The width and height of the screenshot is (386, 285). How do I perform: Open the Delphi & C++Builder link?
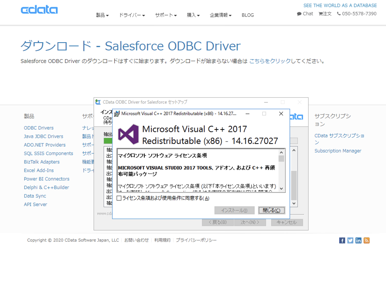(46, 187)
